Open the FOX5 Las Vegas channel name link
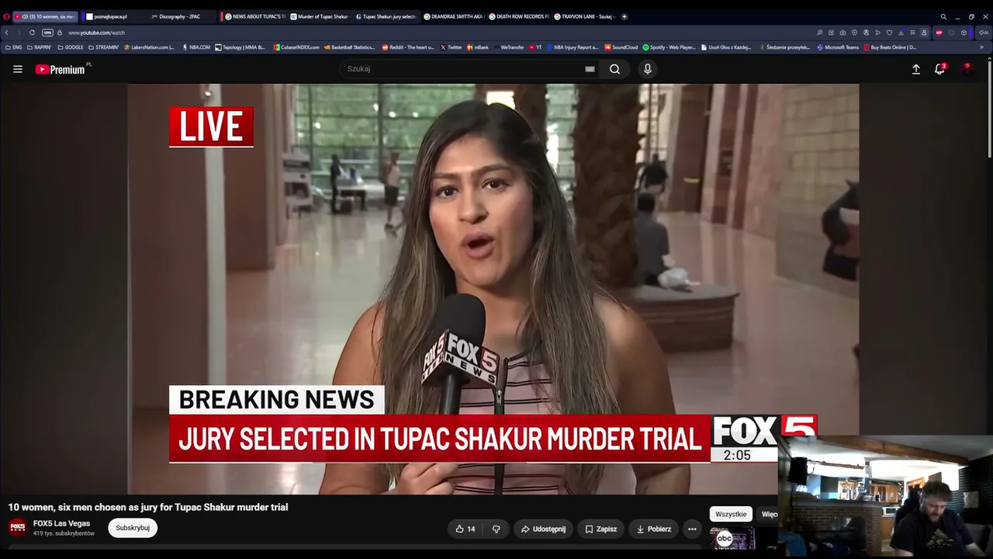Viewport: 993px width, 559px height. click(61, 523)
